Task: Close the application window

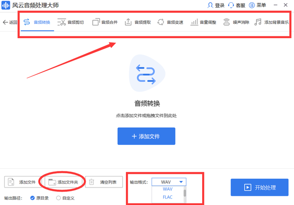Action: tap(286, 5)
